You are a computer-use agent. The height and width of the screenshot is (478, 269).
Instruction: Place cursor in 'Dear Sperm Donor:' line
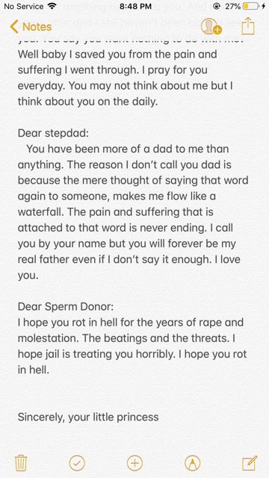coord(66,307)
